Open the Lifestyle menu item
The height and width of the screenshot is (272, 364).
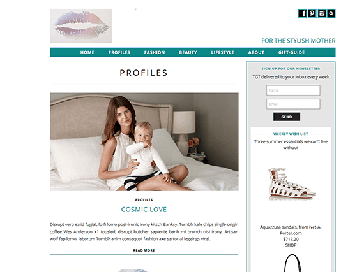tap(222, 52)
